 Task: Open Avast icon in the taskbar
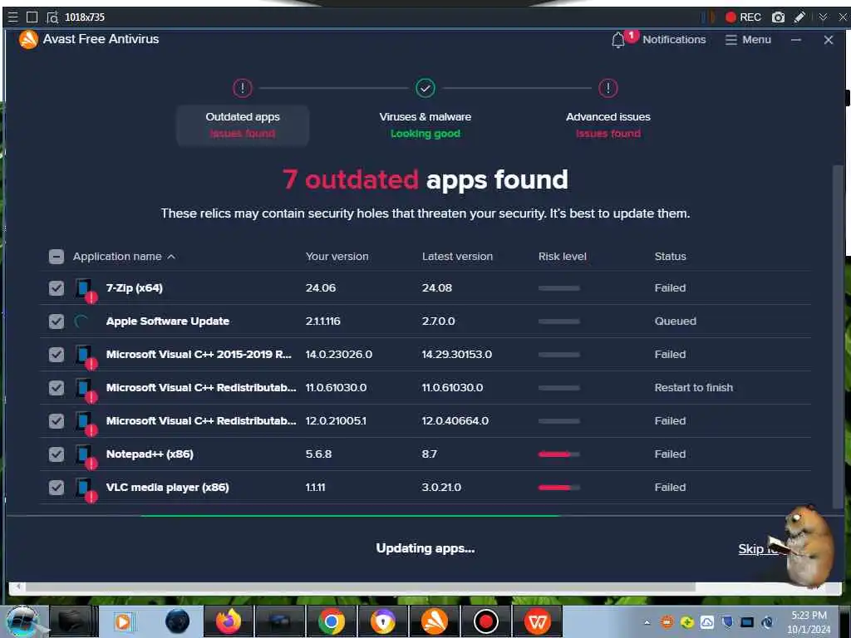pos(434,621)
